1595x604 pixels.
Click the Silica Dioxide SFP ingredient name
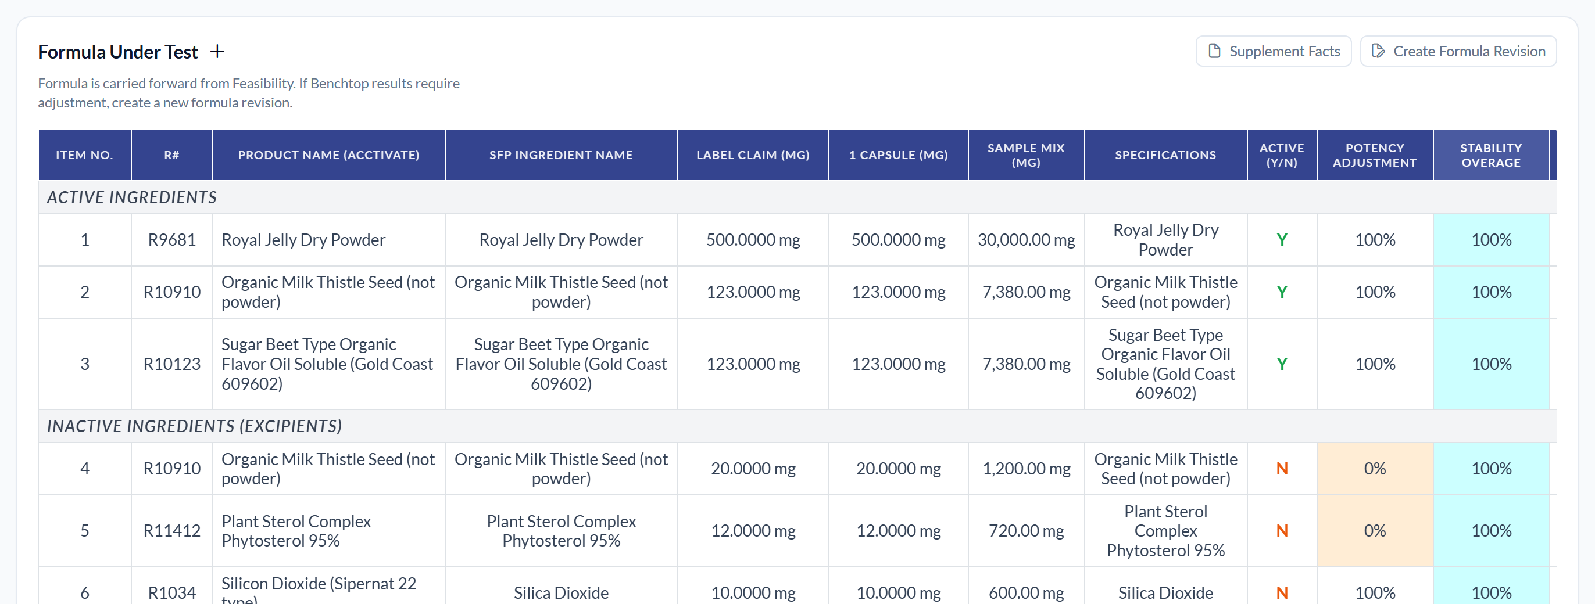[561, 593]
